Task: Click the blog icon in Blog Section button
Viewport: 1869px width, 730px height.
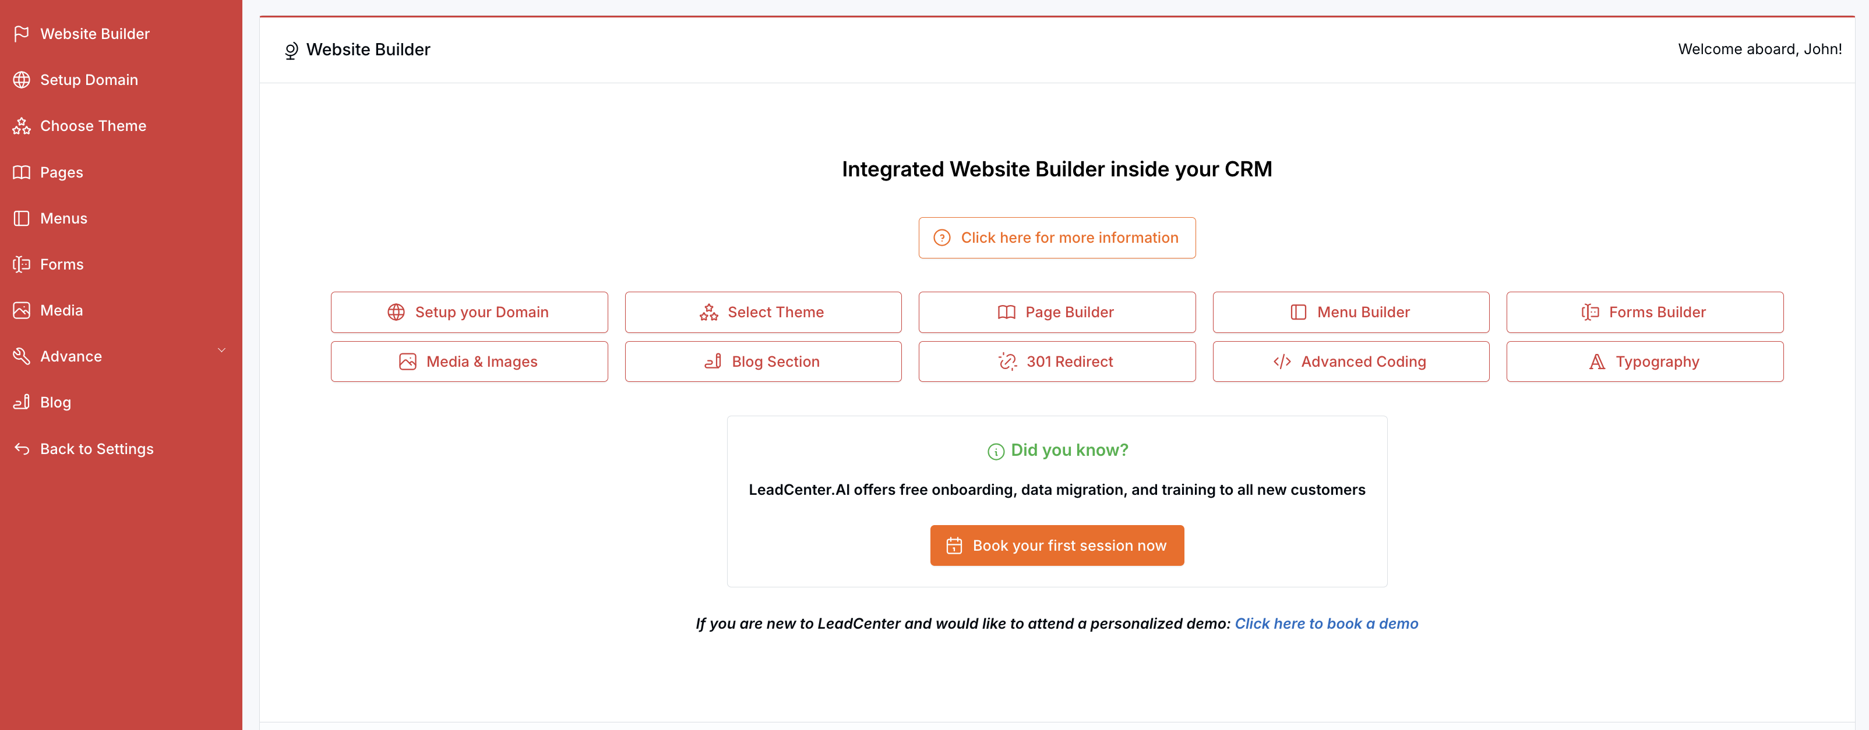Action: [x=713, y=362]
